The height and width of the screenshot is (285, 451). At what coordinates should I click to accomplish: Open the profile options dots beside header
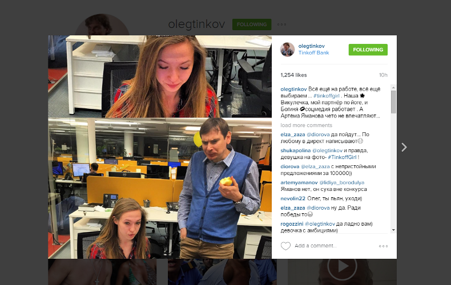point(281,25)
